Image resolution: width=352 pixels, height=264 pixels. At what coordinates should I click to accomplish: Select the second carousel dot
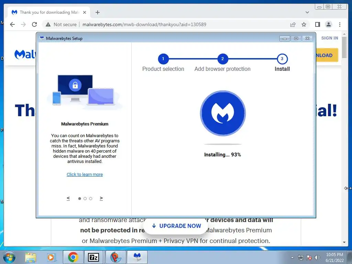point(85,198)
